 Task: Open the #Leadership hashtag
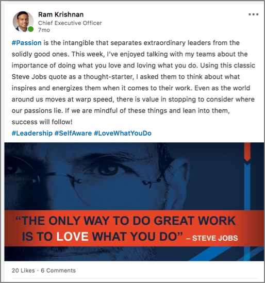(32, 133)
